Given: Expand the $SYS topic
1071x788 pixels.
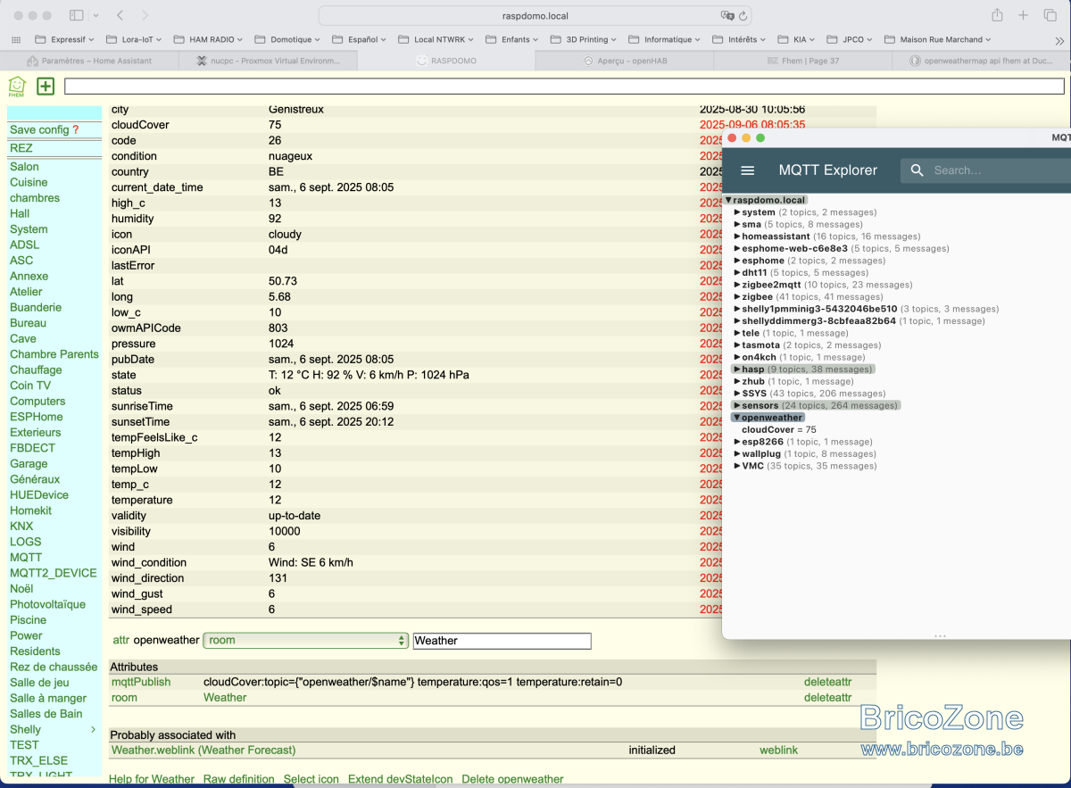Looking at the screenshot, I should click(x=737, y=394).
